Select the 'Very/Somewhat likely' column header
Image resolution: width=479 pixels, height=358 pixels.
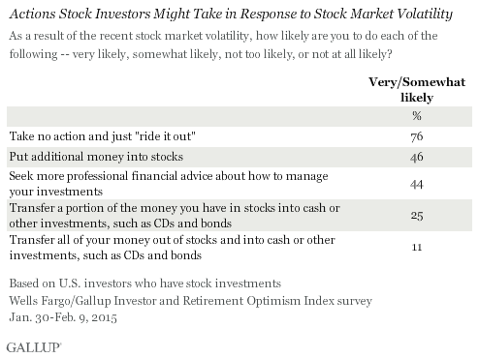(x=417, y=90)
